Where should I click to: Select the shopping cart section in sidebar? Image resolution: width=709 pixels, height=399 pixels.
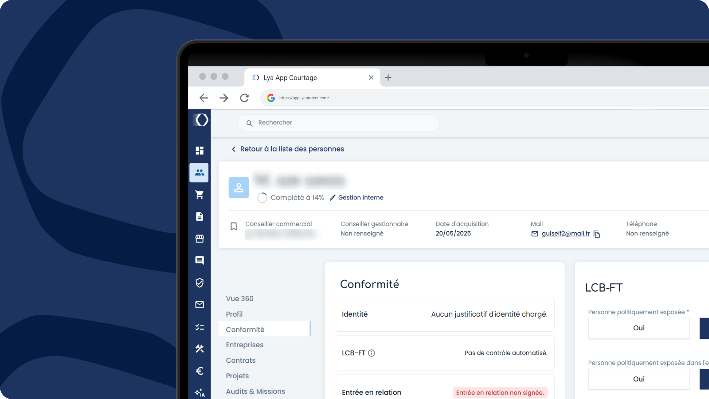pos(199,195)
